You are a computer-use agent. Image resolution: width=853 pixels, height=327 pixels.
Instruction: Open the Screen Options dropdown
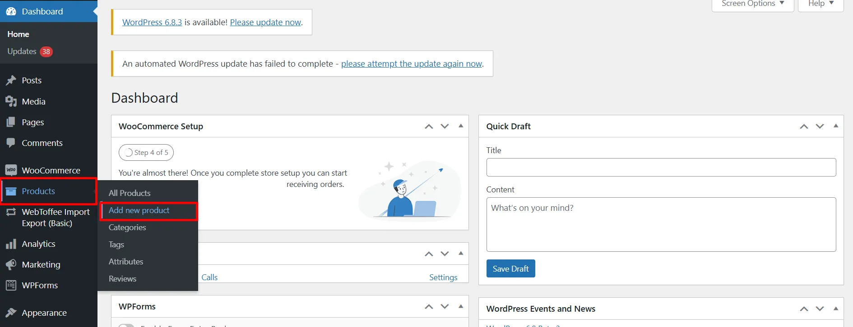pyautogui.click(x=753, y=4)
